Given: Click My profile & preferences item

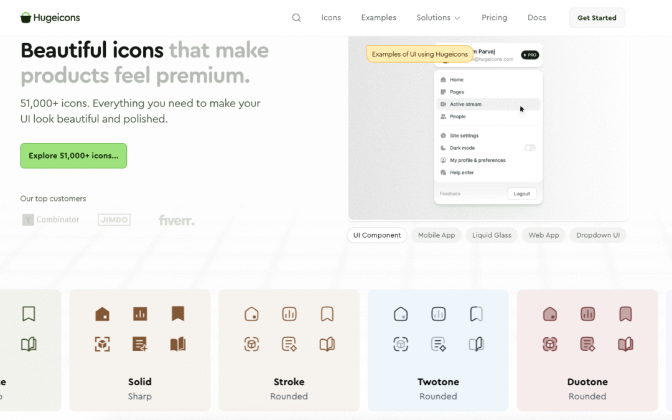Looking at the screenshot, I should [x=488, y=161].
